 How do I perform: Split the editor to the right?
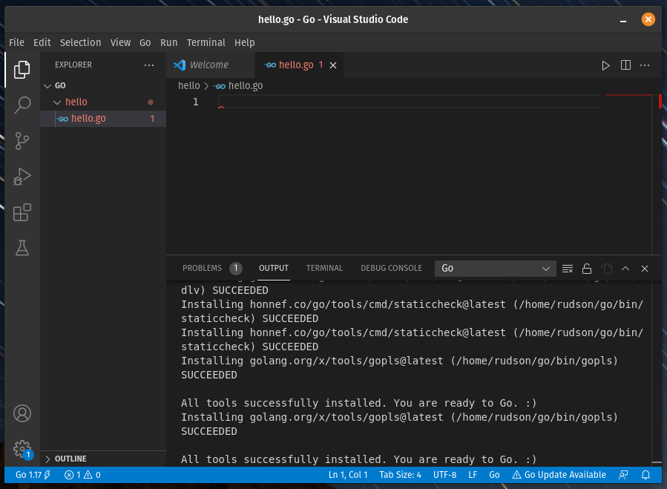625,65
